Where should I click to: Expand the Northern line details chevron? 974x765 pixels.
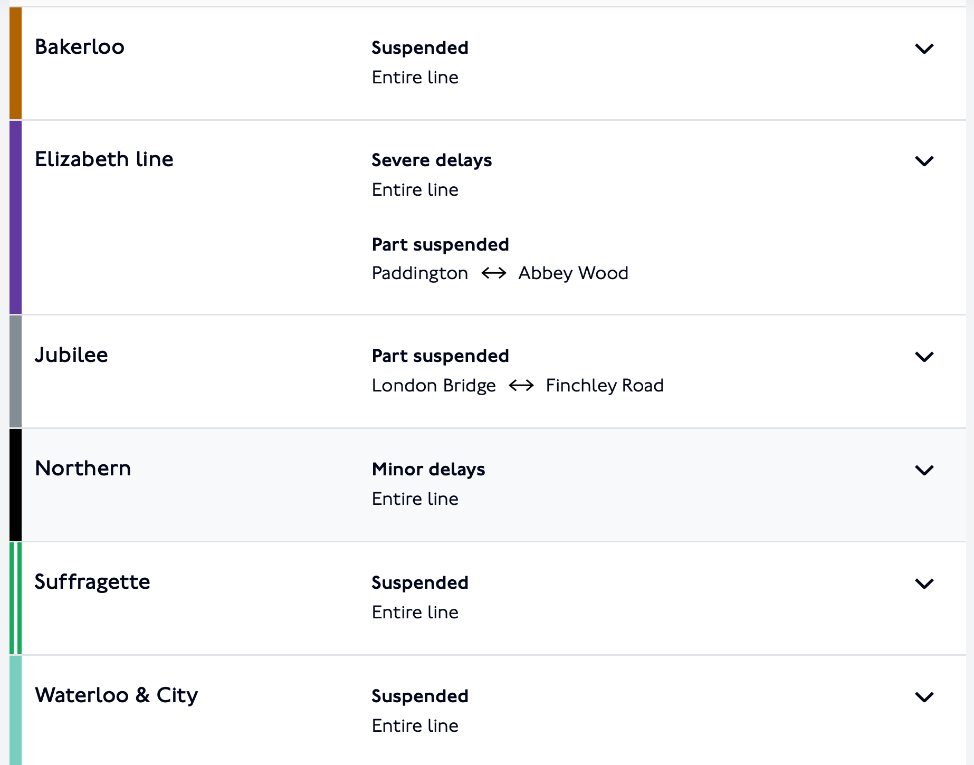coord(924,470)
